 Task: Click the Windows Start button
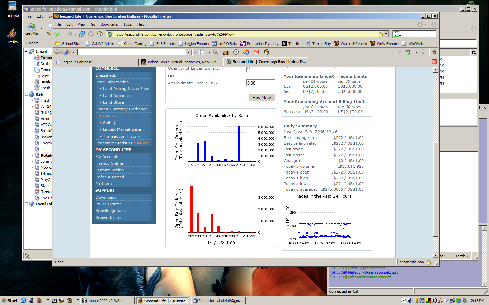point(10,301)
